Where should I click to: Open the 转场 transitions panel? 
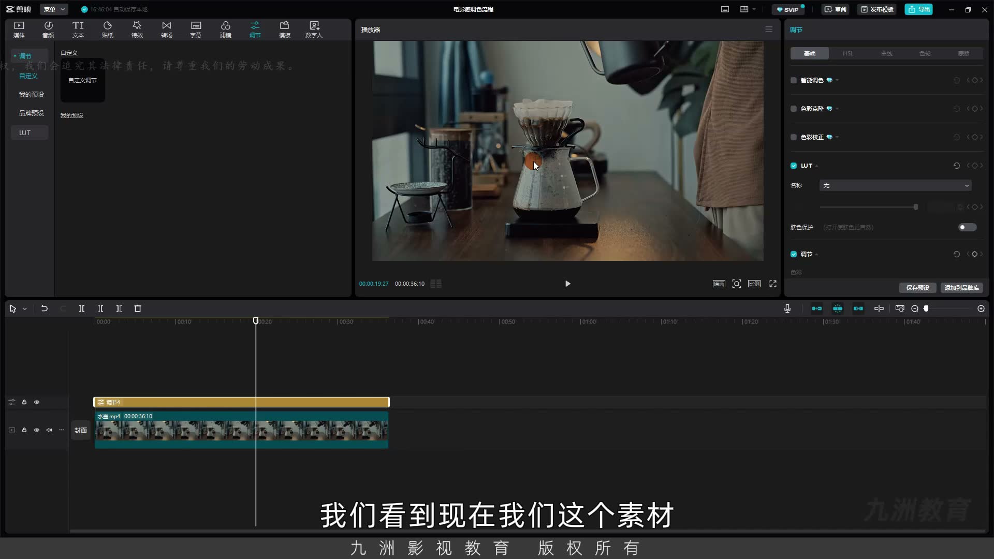pos(167,30)
